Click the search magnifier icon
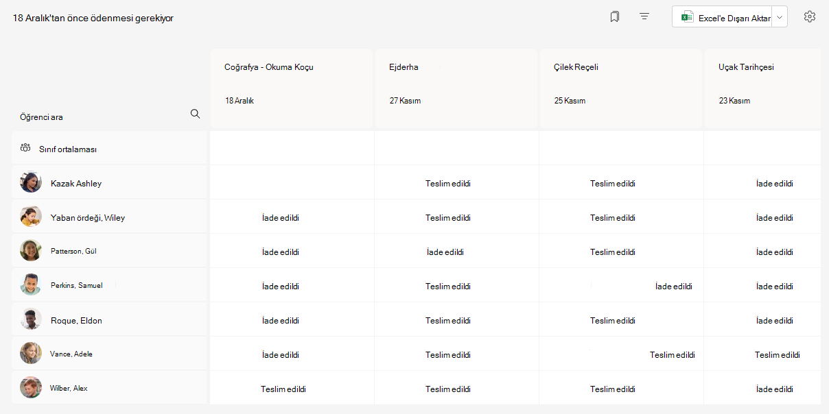 pyautogui.click(x=195, y=114)
